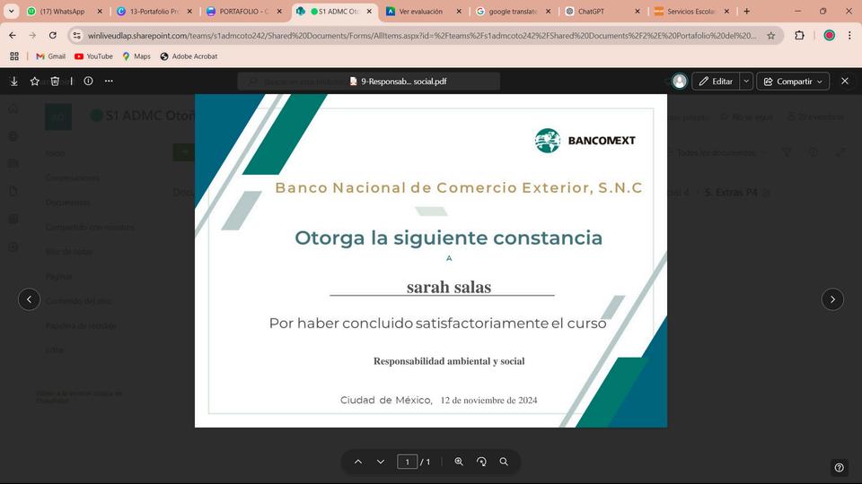Click the SharePoint URL address bar
This screenshot has width=862, height=484.
(x=422, y=36)
